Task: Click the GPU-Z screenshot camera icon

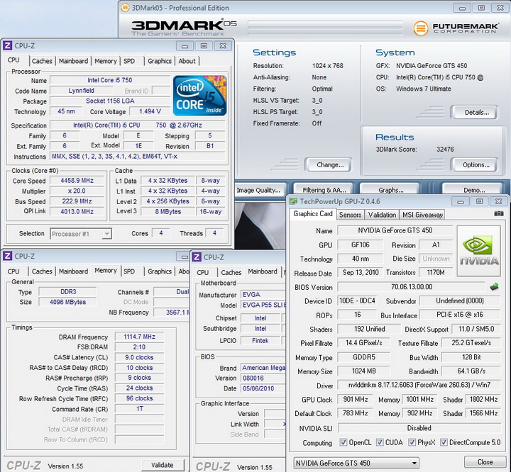Action: 499,214
